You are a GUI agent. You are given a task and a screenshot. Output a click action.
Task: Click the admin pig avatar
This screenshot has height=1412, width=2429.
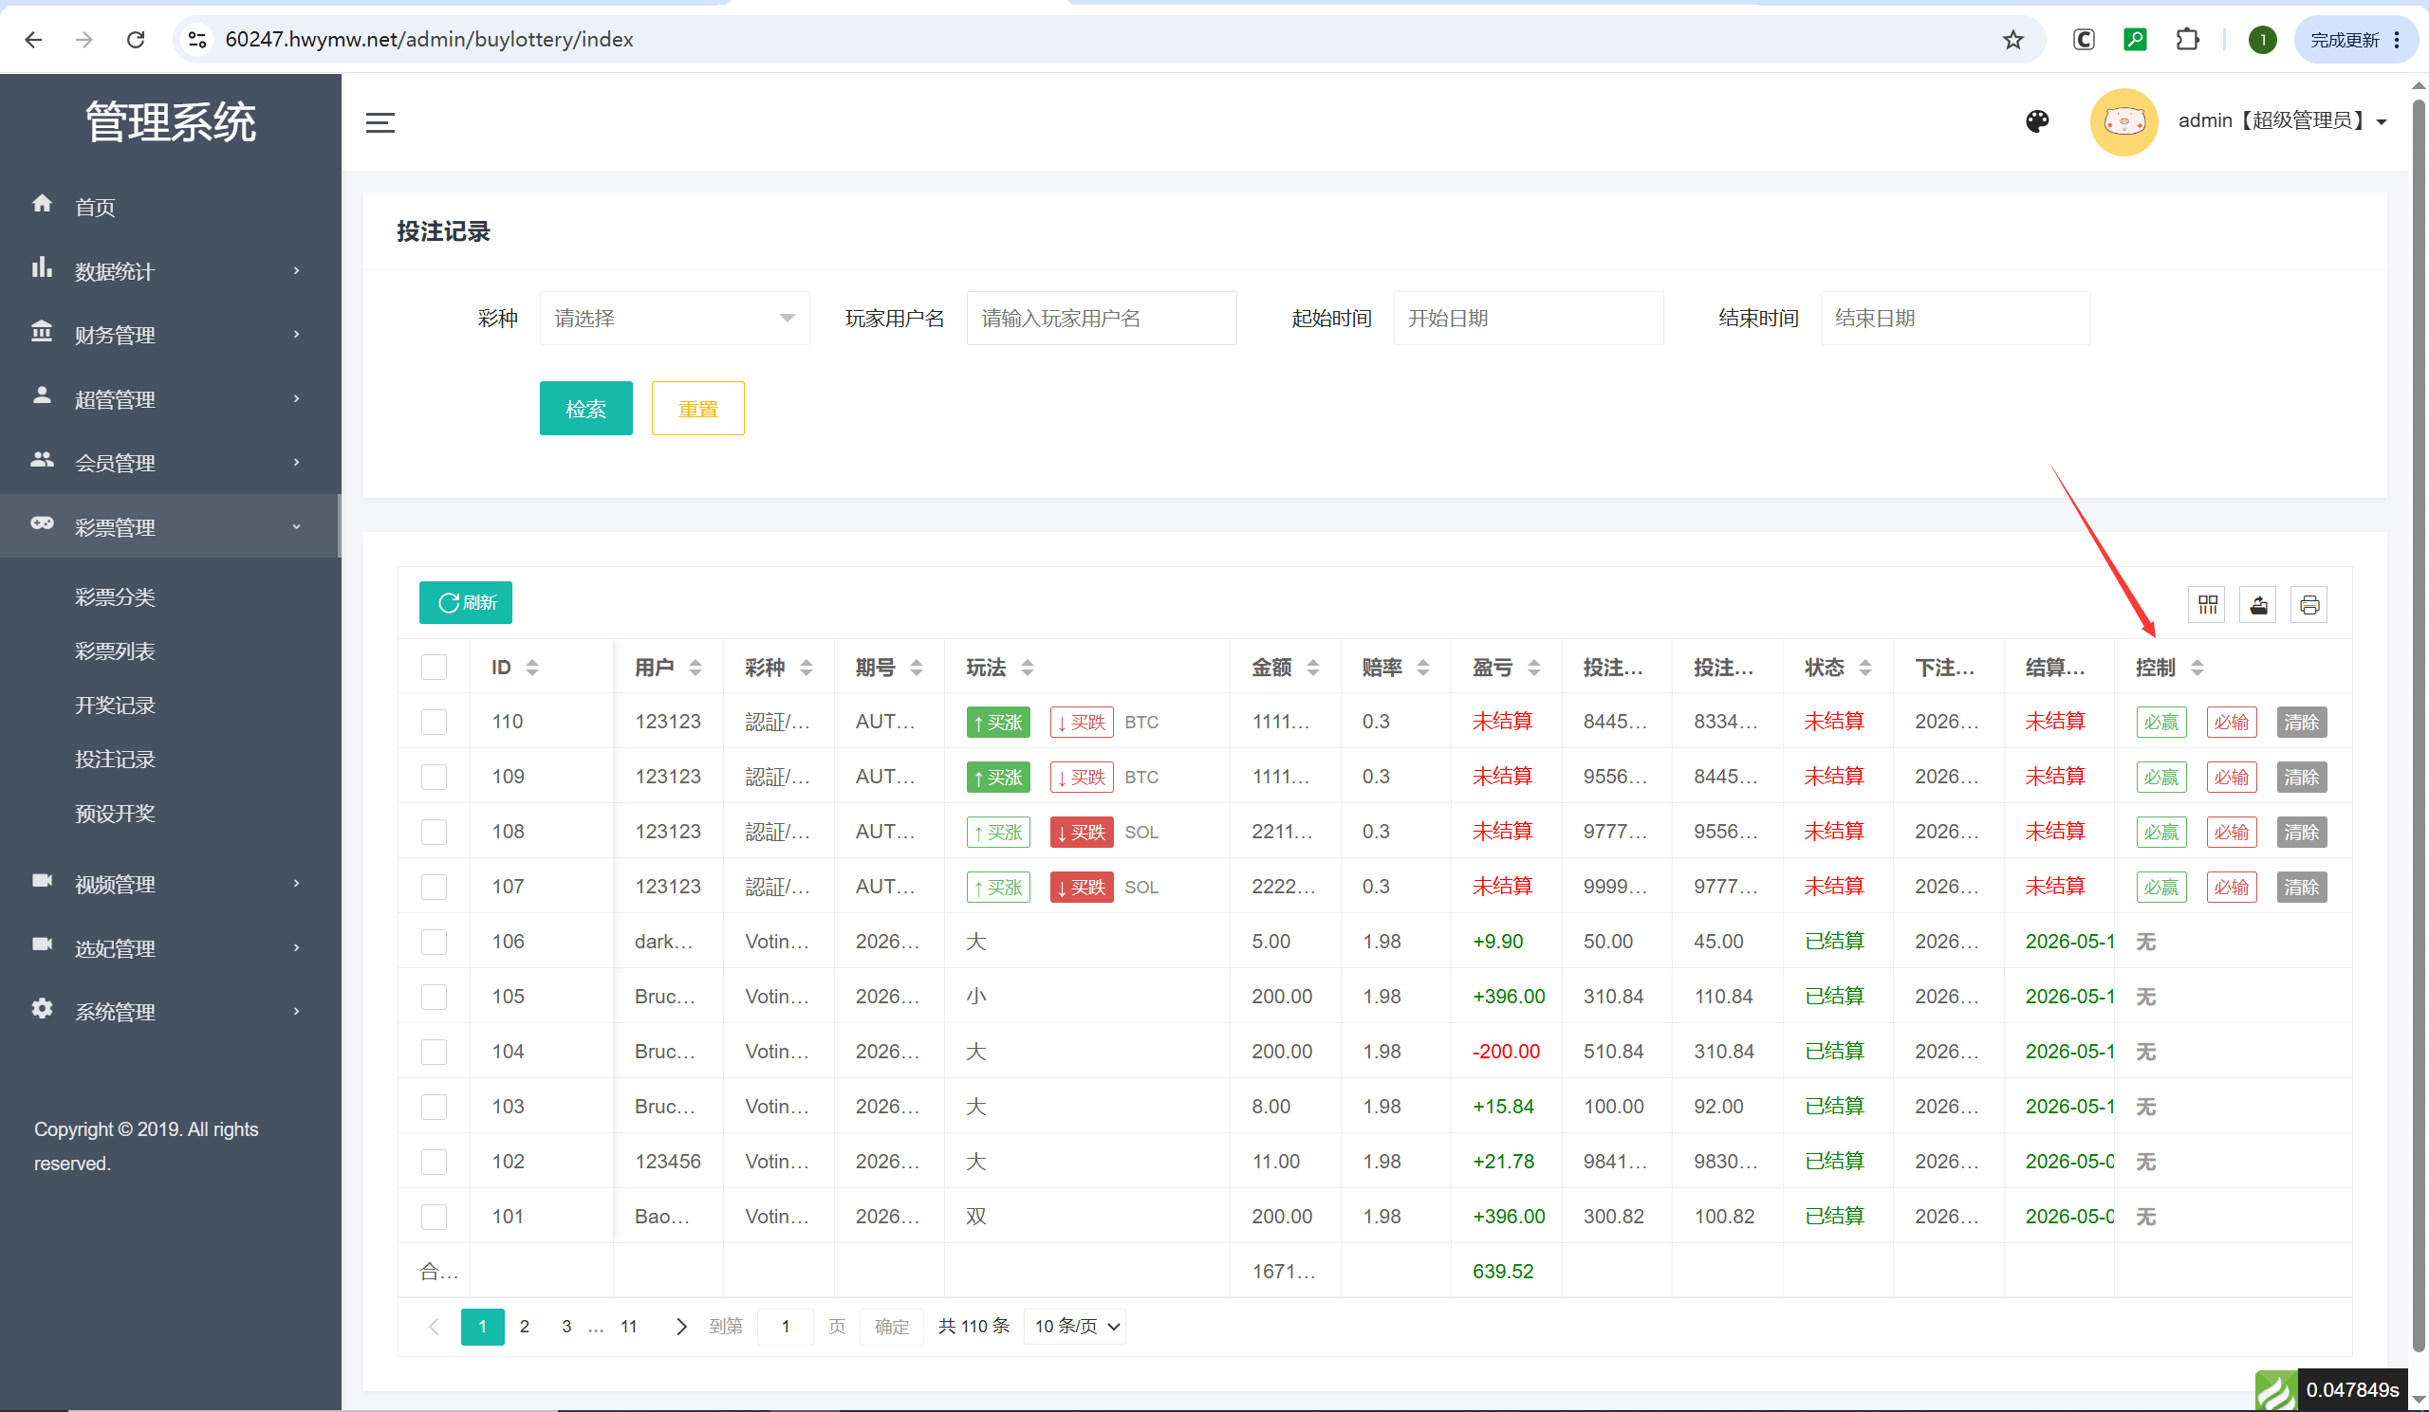tap(2123, 121)
